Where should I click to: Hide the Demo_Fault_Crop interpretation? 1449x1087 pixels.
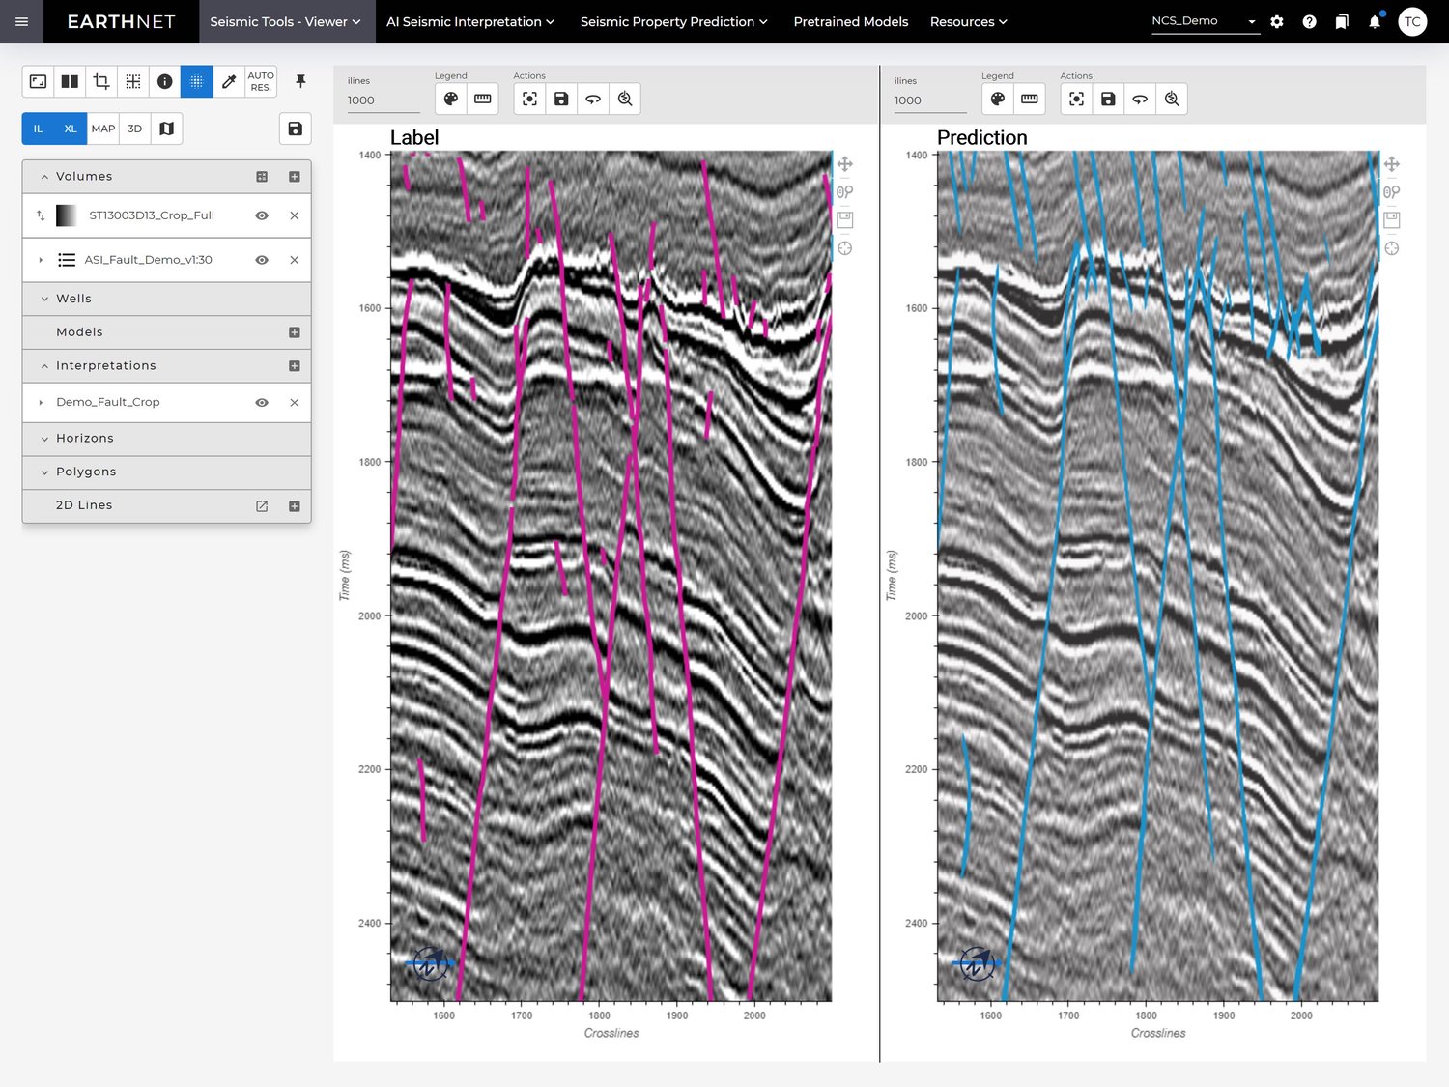click(262, 402)
